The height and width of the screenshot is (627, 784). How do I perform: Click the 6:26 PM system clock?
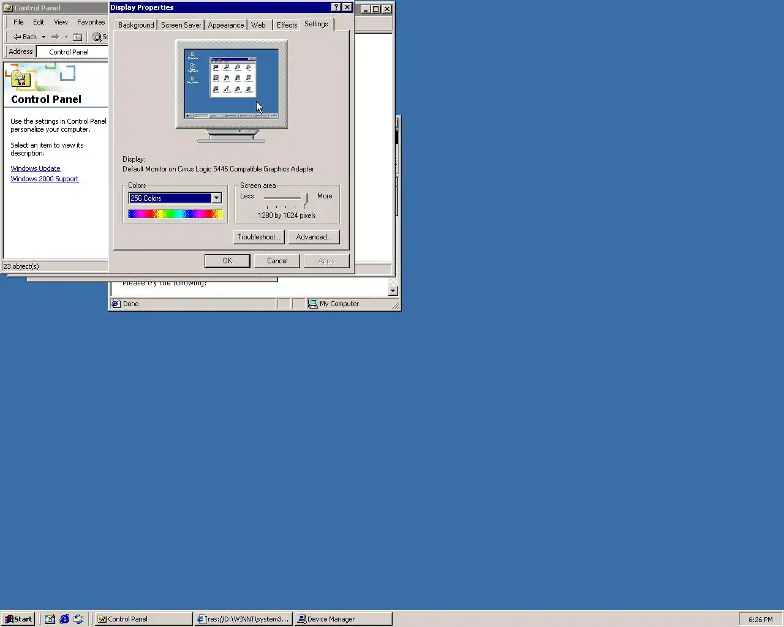(x=760, y=620)
